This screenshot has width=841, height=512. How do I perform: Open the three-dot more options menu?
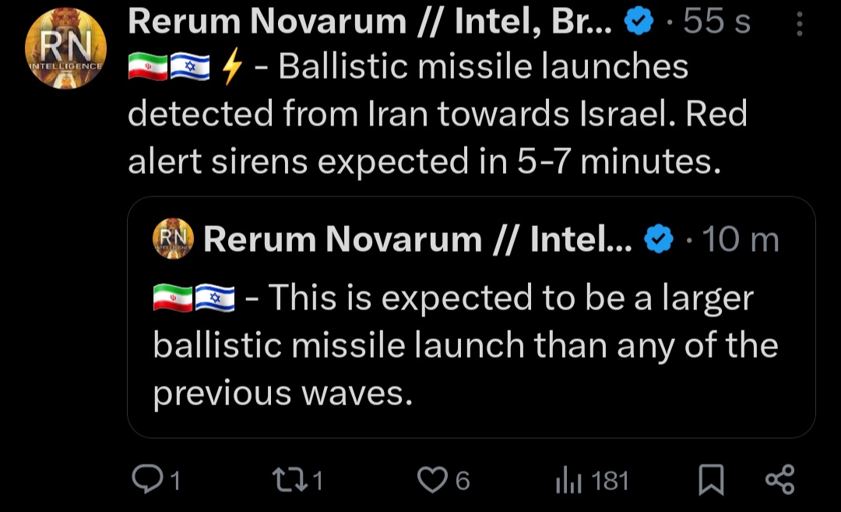point(799,24)
